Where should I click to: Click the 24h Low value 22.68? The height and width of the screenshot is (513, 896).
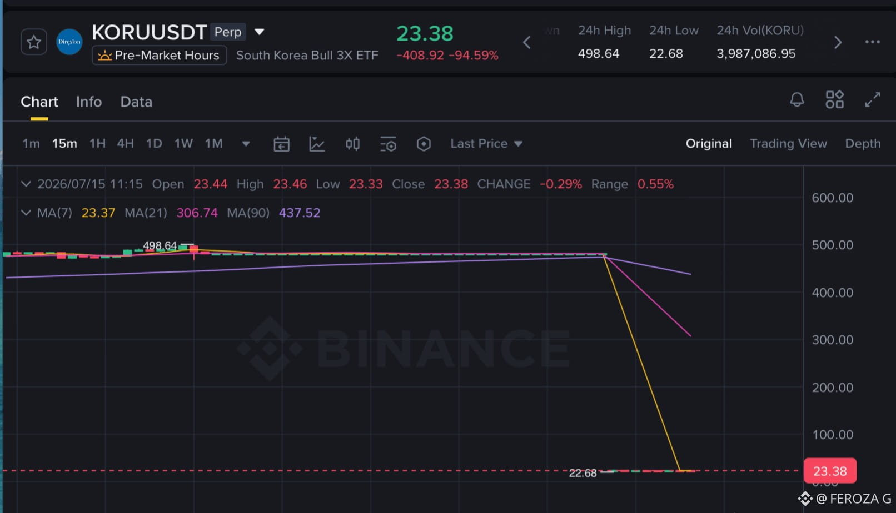[x=666, y=54]
